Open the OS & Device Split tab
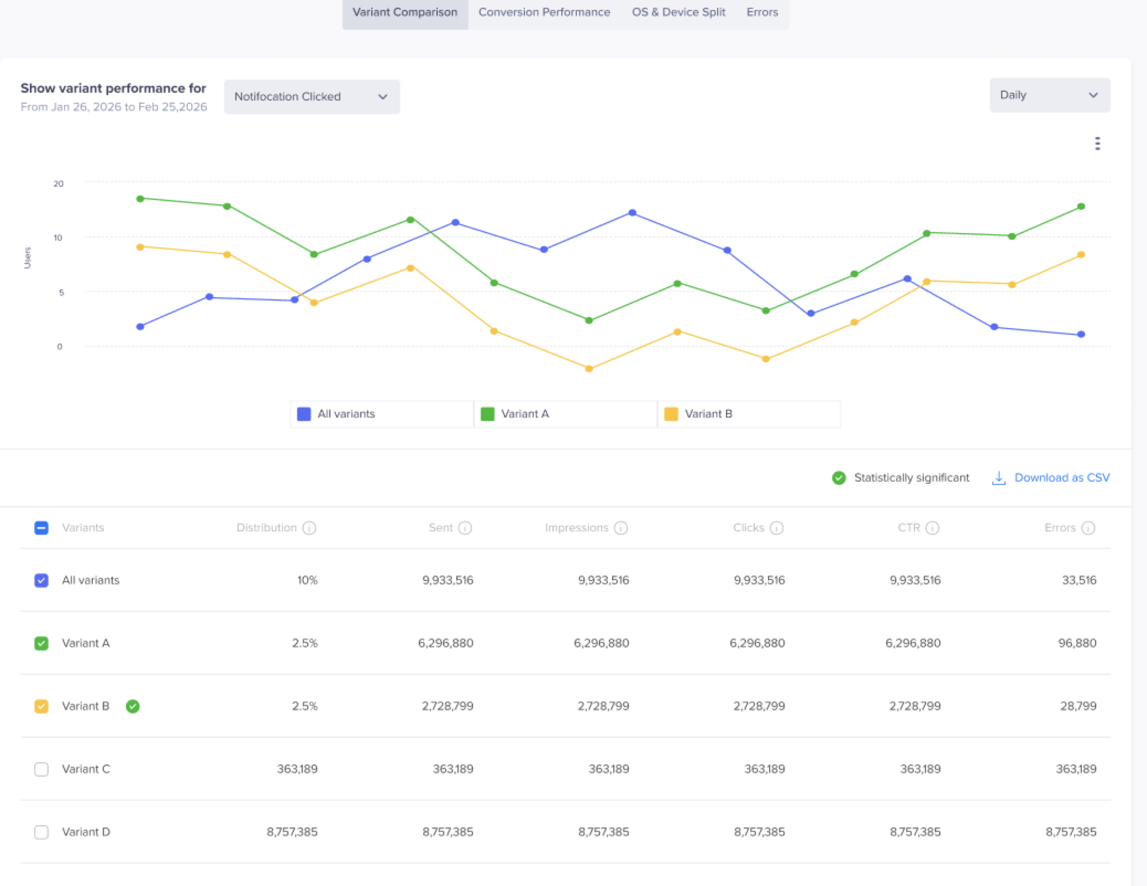1147x886 pixels. 678,12
